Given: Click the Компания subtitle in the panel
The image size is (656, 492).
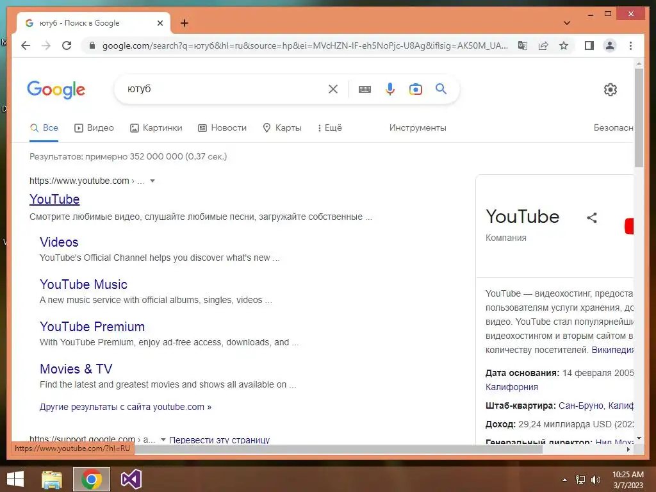Looking at the screenshot, I should click(x=506, y=238).
